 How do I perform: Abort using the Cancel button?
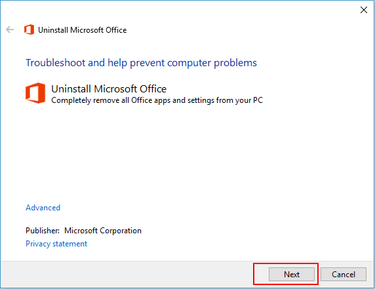(x=343, y=274)
